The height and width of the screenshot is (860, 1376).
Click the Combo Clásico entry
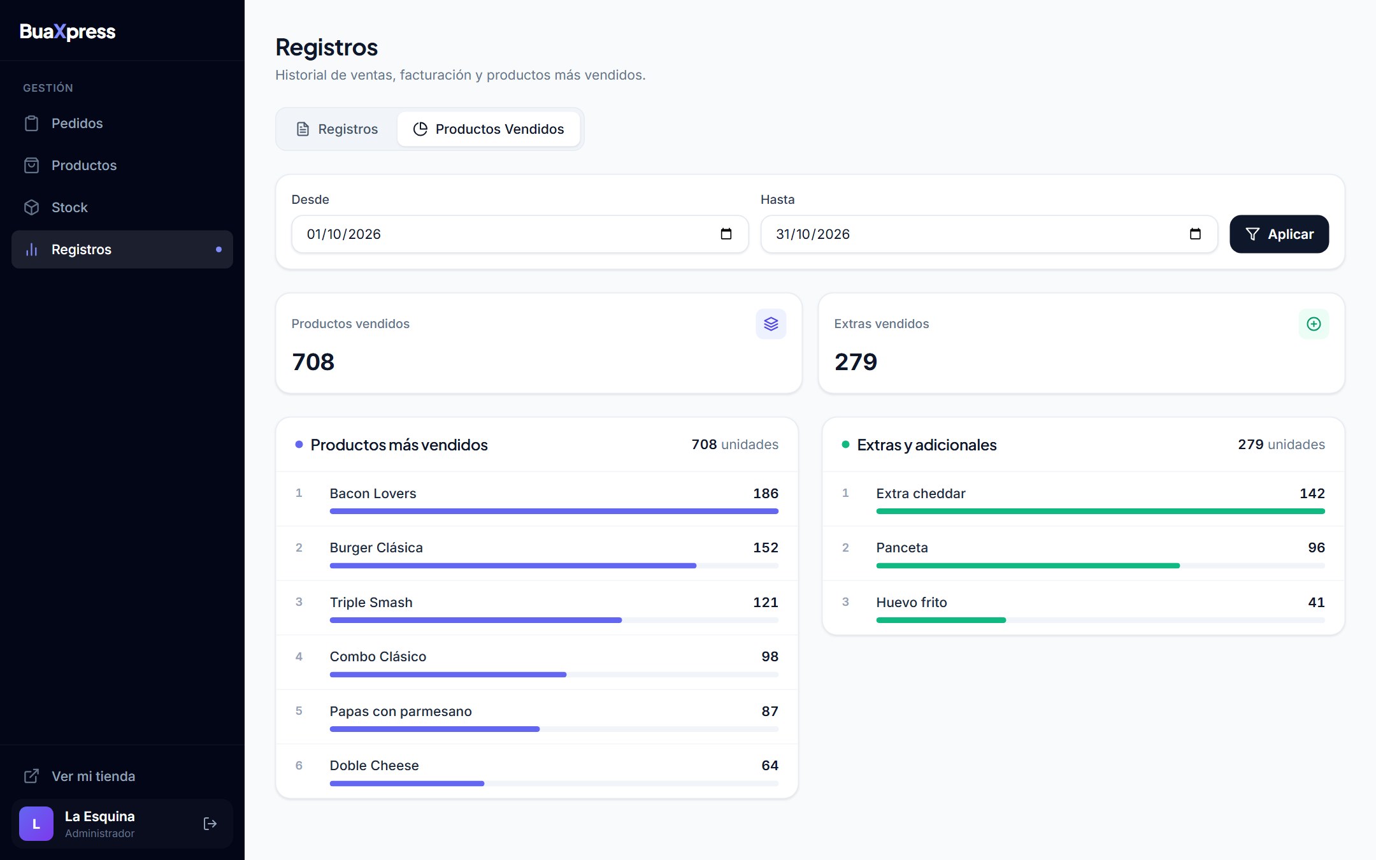[x=378, y=657]
